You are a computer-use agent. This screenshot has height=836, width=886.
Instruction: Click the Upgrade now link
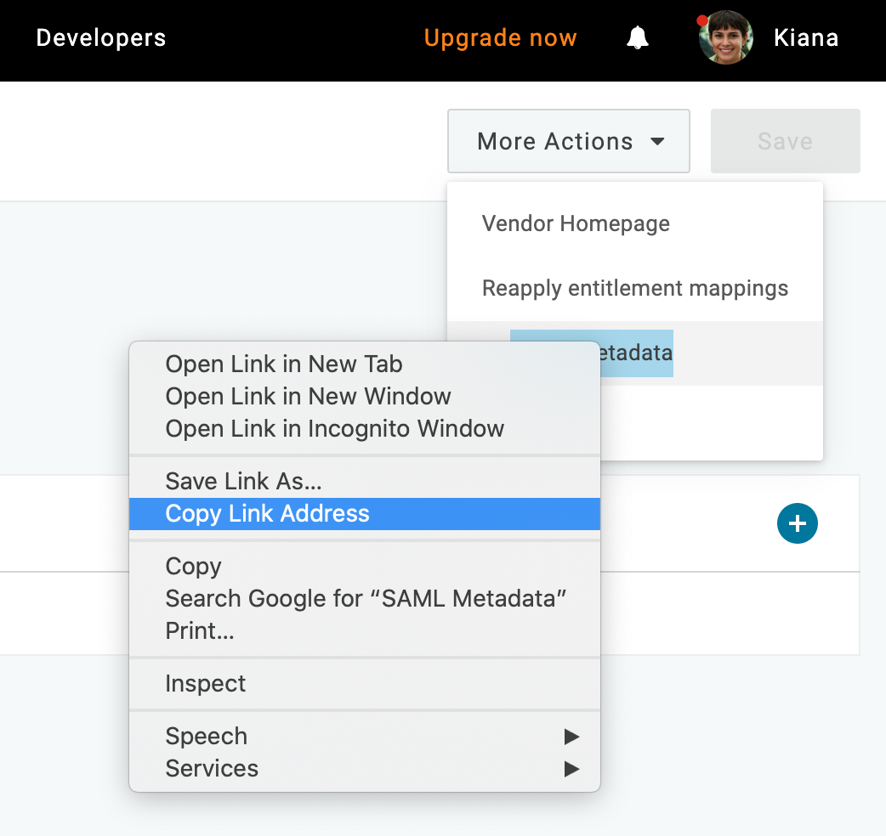click(501, 37)
